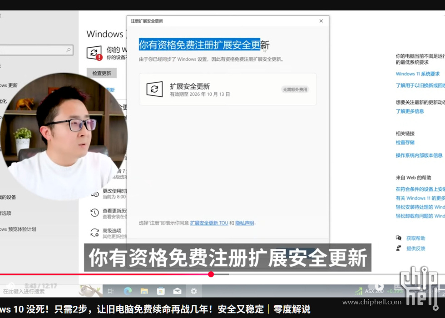The image size is (445, 318).
Task: Click the extended security update sync icon
Action: point(154,89)
